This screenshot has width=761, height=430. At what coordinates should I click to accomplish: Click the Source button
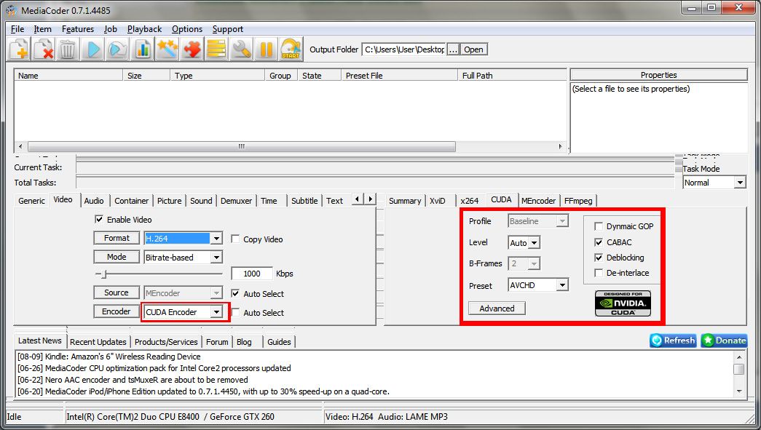coord(117,292)
